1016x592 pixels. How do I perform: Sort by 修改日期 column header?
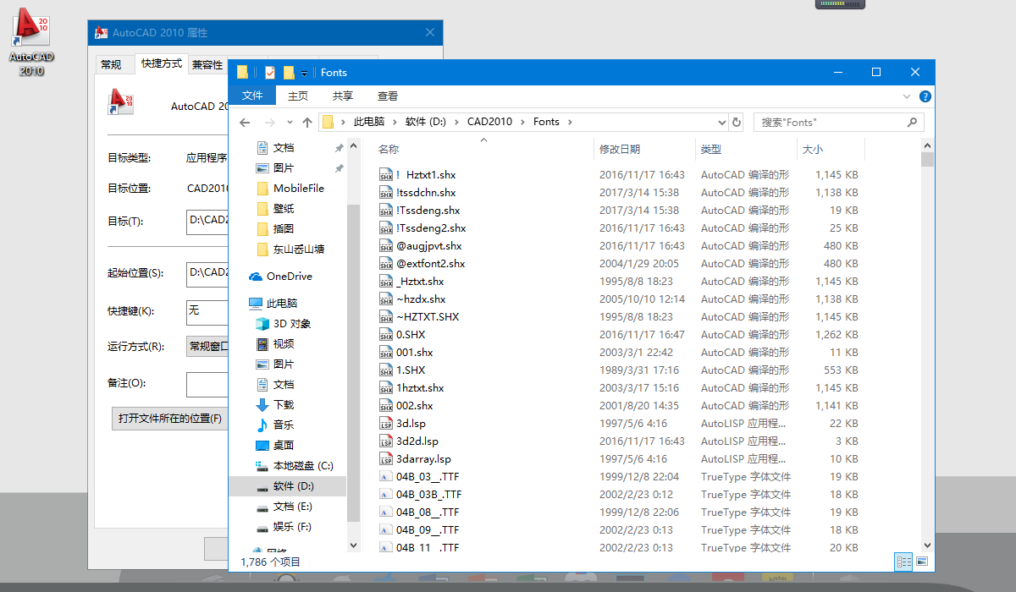(644, 150)
